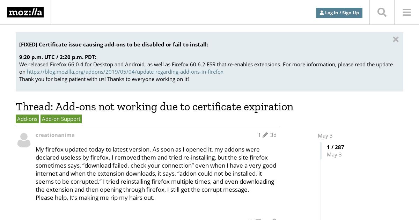Click the 3d post date link
This screenshot has height=220, width=419.
[273, 135]
